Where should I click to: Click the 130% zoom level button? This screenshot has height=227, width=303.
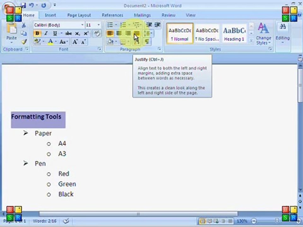tap(242, 221)
